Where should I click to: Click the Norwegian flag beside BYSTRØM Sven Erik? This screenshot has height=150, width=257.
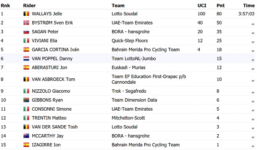coord(26,23)
